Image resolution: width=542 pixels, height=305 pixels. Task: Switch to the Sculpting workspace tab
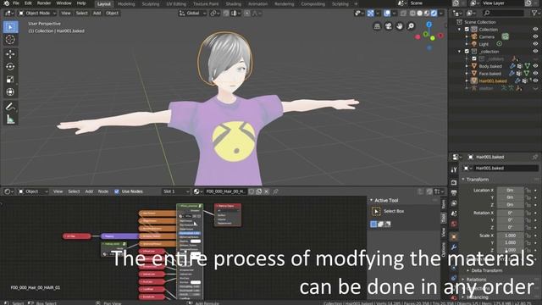(x=151, y=3)
